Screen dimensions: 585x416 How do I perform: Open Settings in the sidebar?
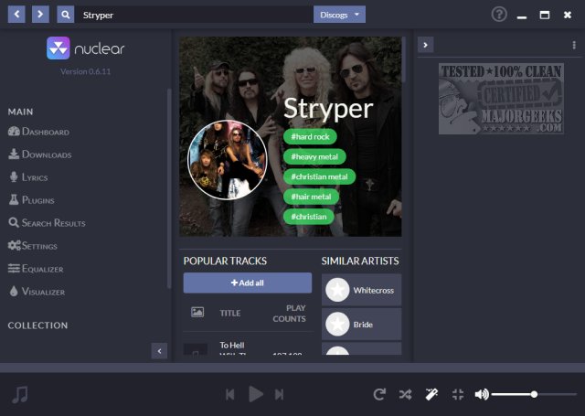33,246
